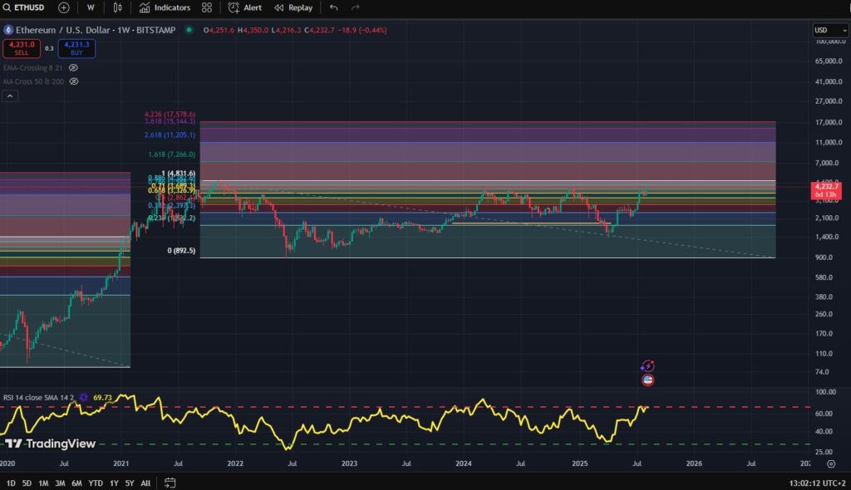The width and height of the screenshot is (851, 490).
Task: Set date range to 1Y
Action: pos(114,483)
